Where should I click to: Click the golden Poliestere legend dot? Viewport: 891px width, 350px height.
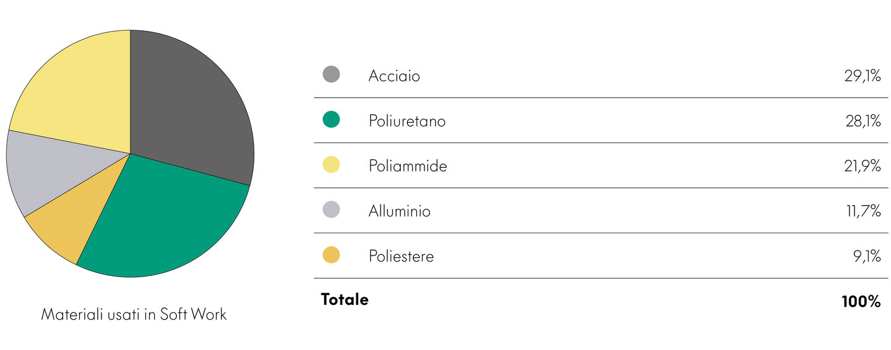[x=331, y=255]
